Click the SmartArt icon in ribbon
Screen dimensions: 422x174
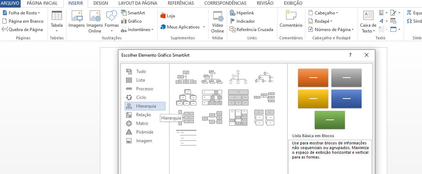point(124,13)
